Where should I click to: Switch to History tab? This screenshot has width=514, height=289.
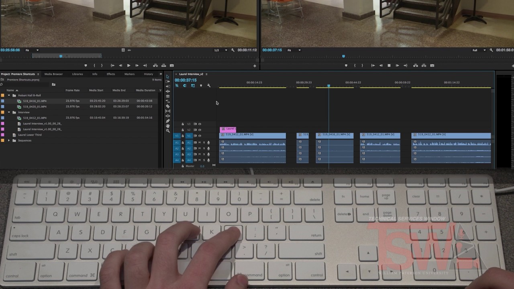pos(149,74)
